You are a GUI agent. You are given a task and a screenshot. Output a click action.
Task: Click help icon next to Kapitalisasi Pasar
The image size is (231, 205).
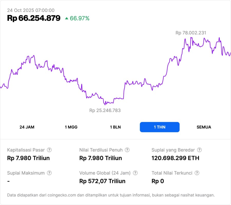pos(49,150)
